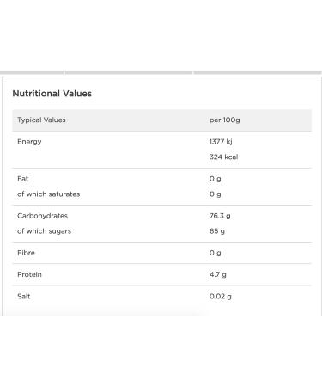322x387 pixels.
Task: Switch to the leftmost grey tab bar
Action: [32, 73]
